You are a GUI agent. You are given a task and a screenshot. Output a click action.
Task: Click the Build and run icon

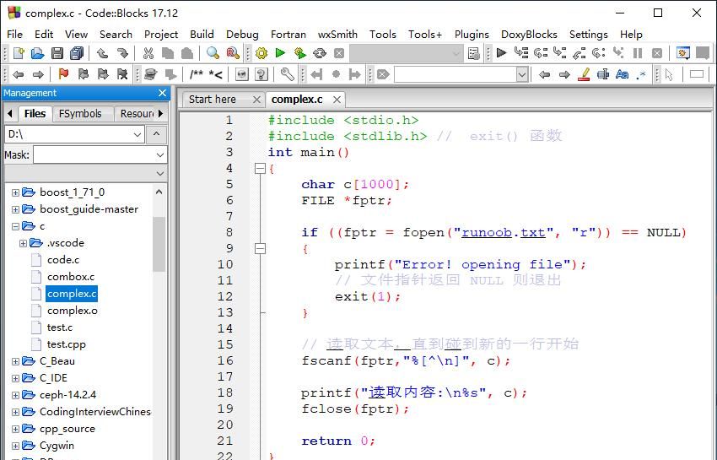(300, 53)
